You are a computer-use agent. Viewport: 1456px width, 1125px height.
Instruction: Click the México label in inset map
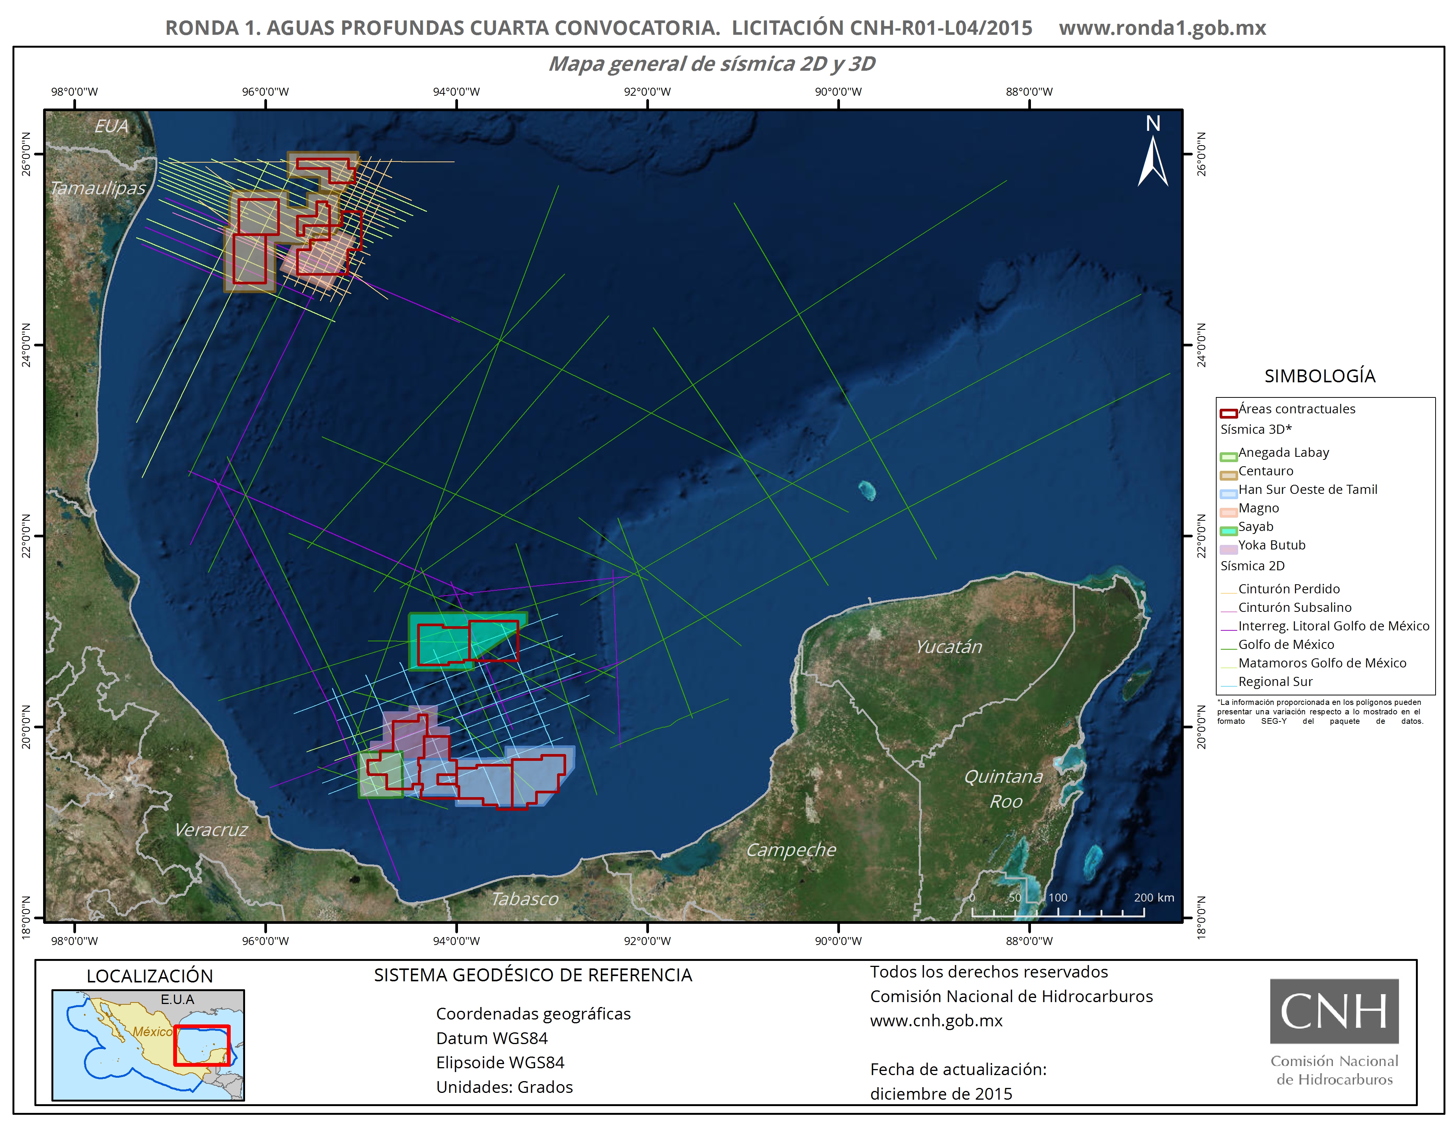[153, 1032]
